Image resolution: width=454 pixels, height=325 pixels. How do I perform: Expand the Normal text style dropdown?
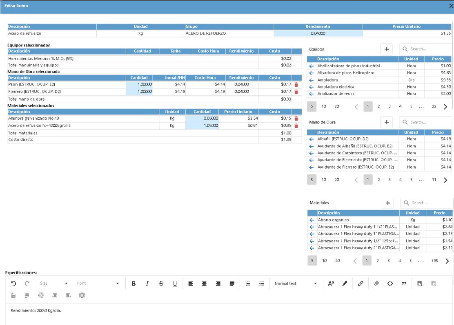point(296,283)
